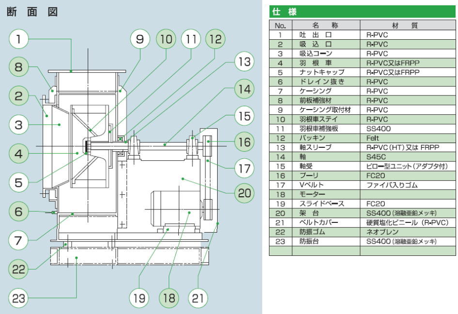This screenshot has width=458, height=314.
Task: Click green callout circle 20
Action: tap(244, 193)
